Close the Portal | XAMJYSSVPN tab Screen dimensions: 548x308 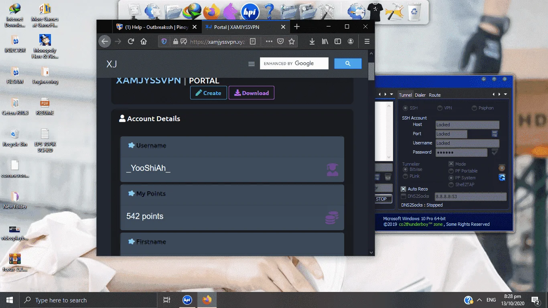point(283,27)
